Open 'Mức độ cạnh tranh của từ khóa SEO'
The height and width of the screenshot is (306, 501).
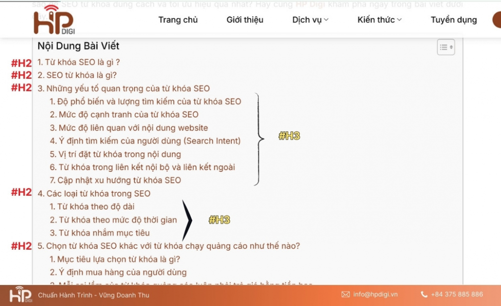pyautogui.click(x=124, y=115)
